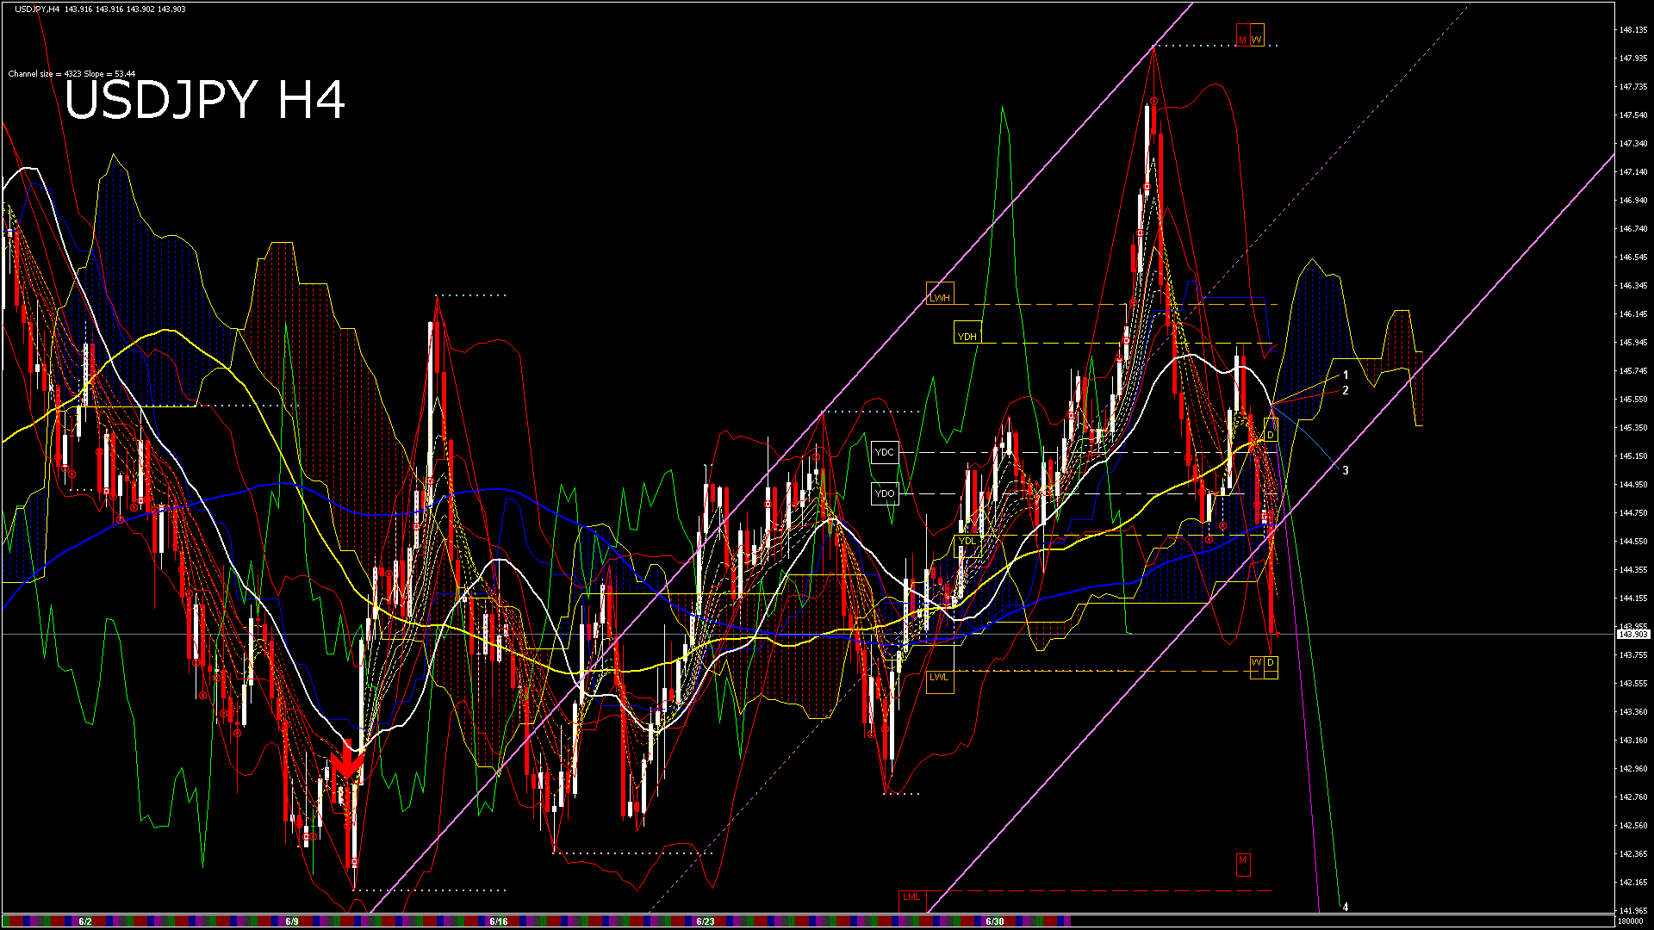Image resolution: width=1654 pixels, height=930 pixels.
Task: Select the Channel size and Slope text
Action: [x=72, y=74]
